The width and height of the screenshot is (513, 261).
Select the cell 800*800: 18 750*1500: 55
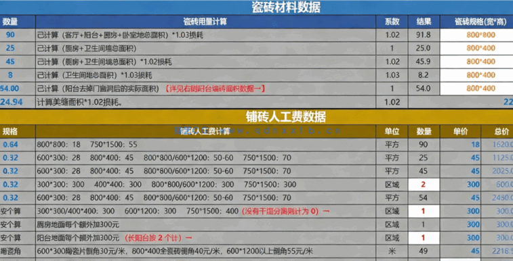point(205,145)
